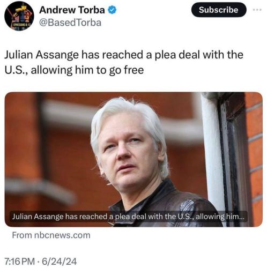The image size is (267, 268).
Task: Click the black Subscribe button
Action: [219, 10]
